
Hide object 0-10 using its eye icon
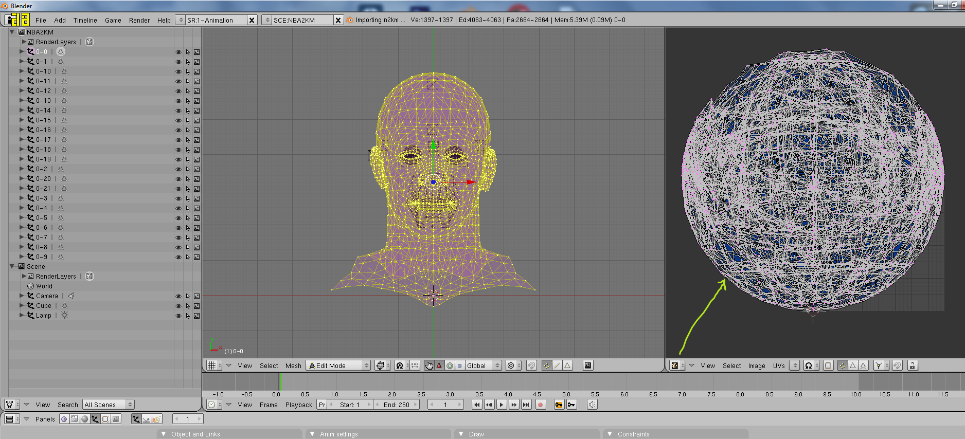(178, 71)
